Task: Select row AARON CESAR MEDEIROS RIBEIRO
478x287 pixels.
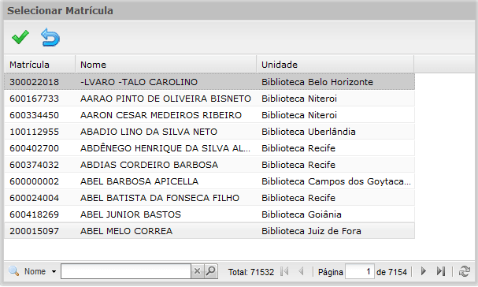Action: click(209, 115)
